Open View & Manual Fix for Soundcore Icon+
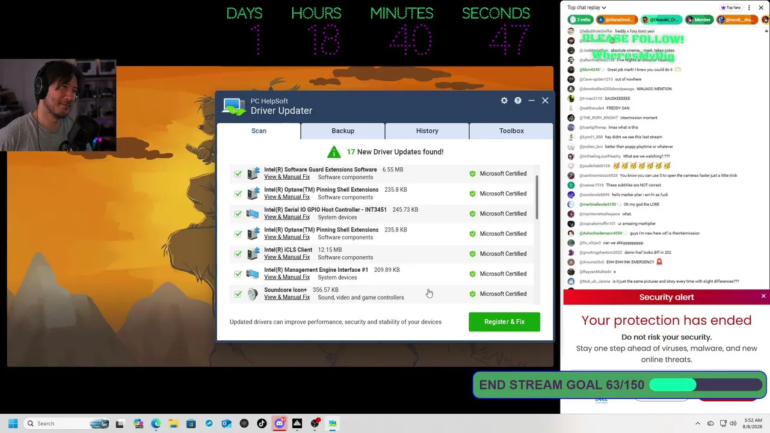 [x=287, y=297]
